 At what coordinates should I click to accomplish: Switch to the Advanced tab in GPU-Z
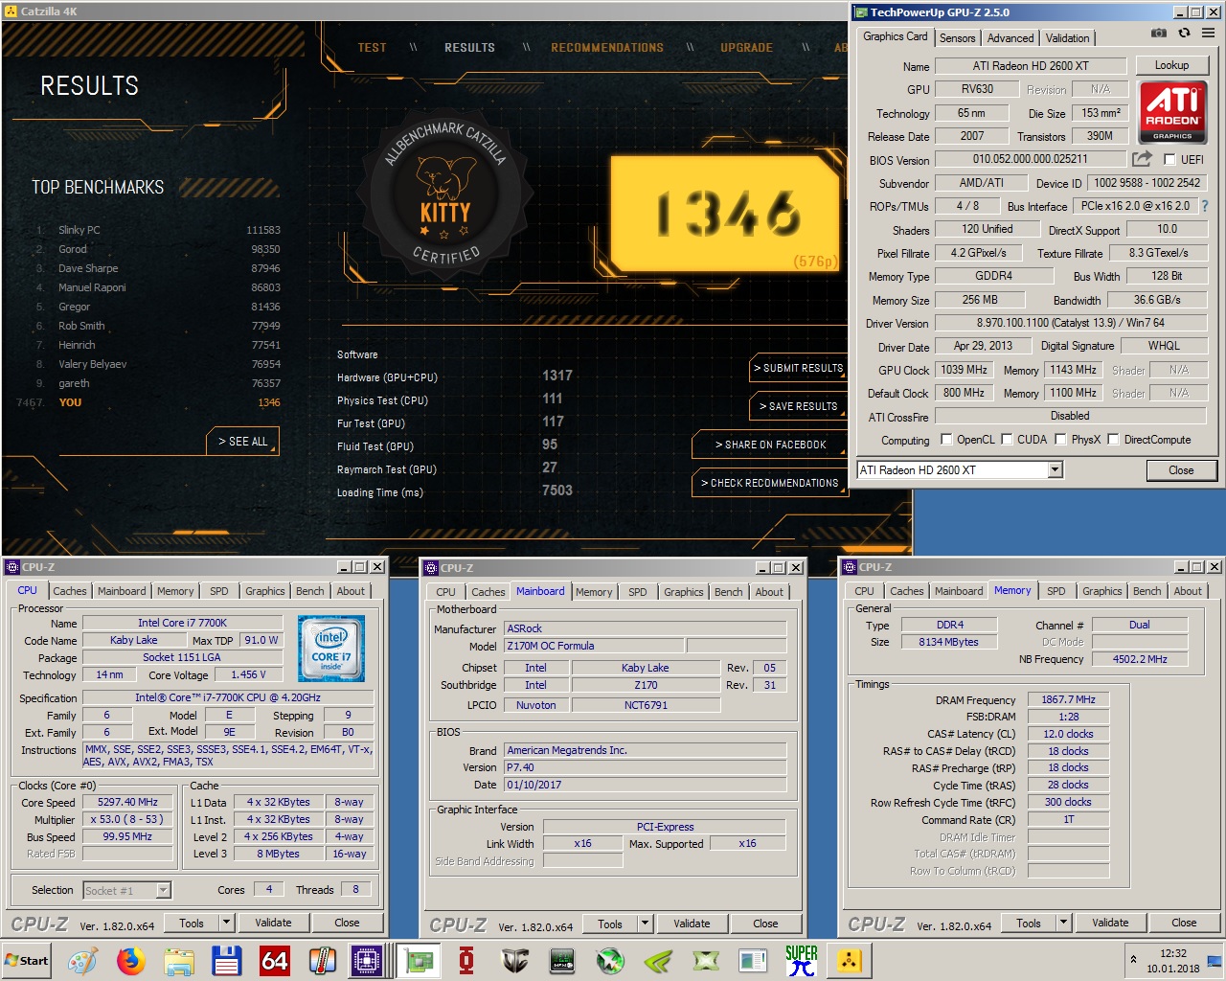(x=1010, y=38)
